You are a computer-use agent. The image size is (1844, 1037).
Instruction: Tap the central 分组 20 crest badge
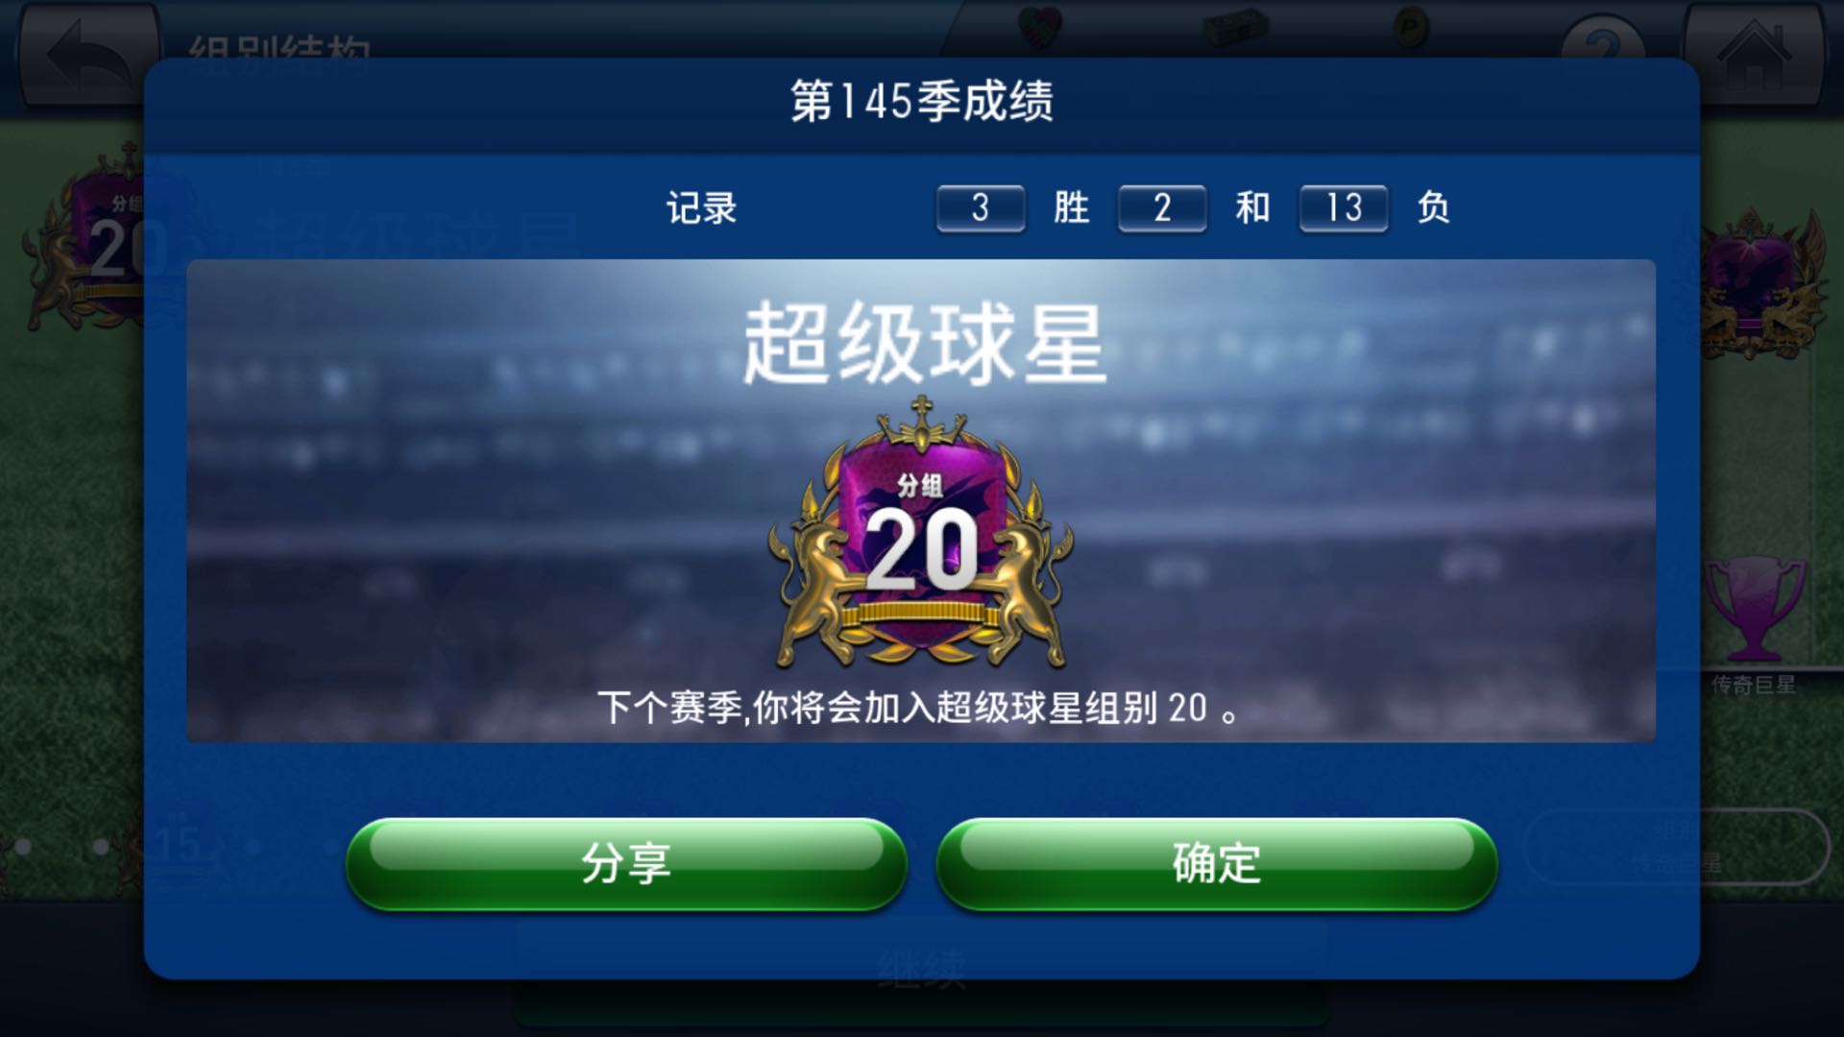921,534
